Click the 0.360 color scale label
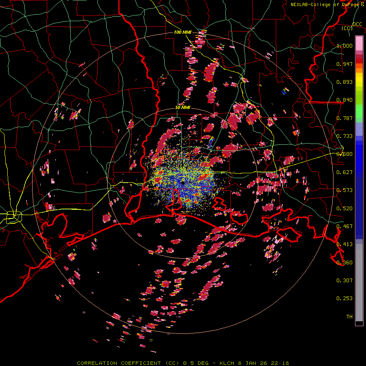The height and width of the screenshot is (366, 366). (344, 263)
